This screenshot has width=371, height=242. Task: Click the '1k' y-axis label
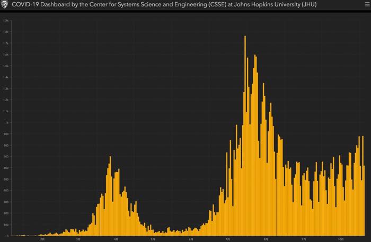pos(7,123)
